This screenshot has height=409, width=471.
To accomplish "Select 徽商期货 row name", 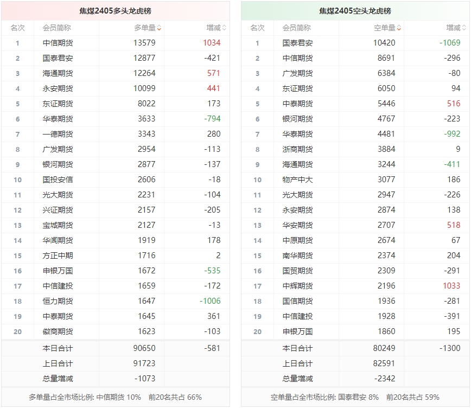I will [x=58, y=331].
